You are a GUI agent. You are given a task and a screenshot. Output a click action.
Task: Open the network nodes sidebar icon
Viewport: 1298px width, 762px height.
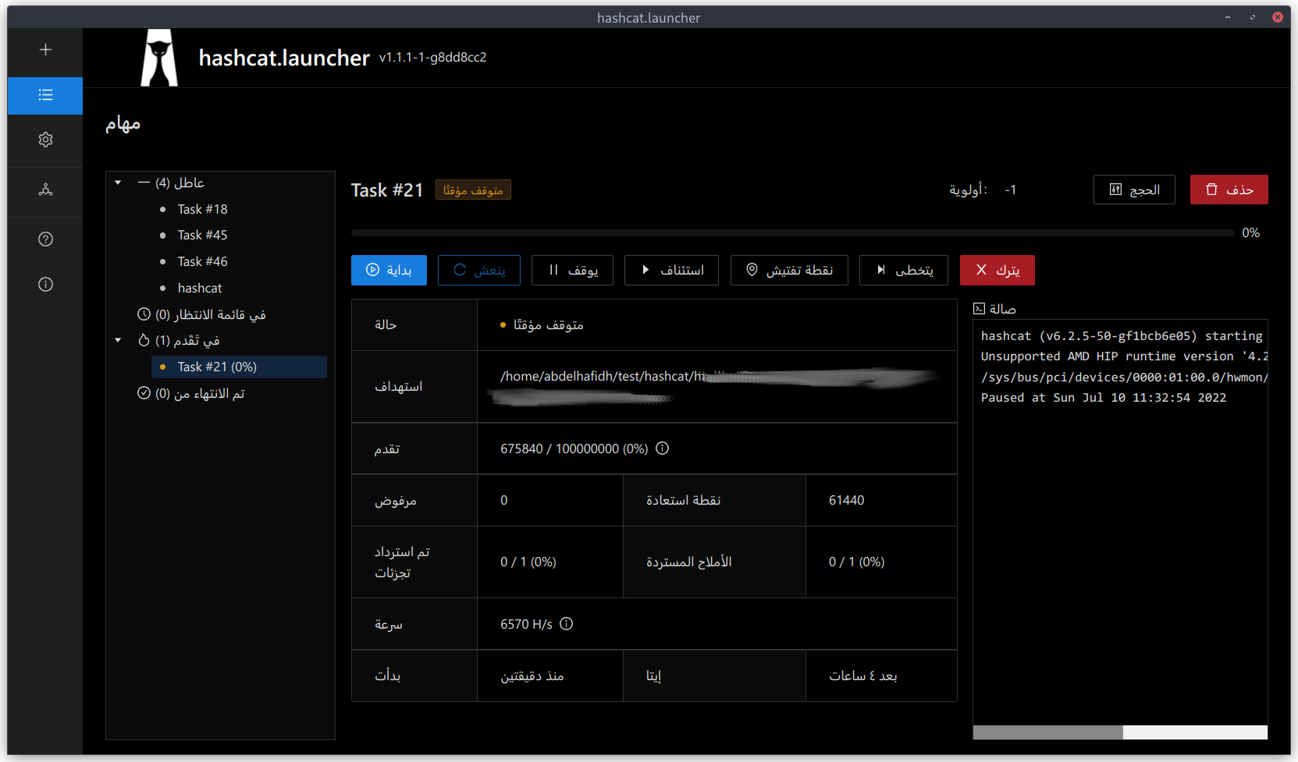pos(45,190)
